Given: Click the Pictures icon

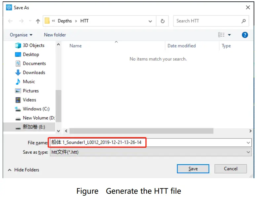Looking at the screenshot, I should [x=18, y=91].
